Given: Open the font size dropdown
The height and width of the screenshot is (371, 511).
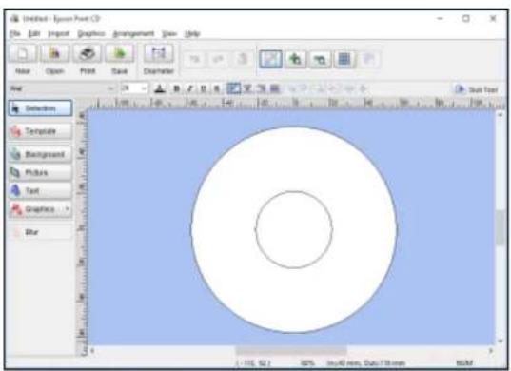Looking at the screenshot, I should (x=144, y=88).
